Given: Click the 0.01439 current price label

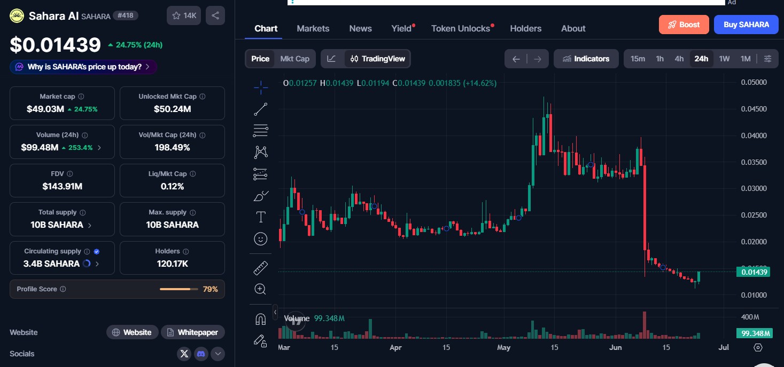Looking at the screenshot, I should tap(753, 272).
